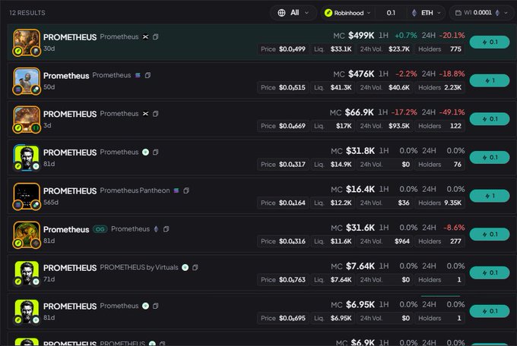Copy address of the $476K Prometheus token
Screen dimensions: 517x346
click(147, 75)
